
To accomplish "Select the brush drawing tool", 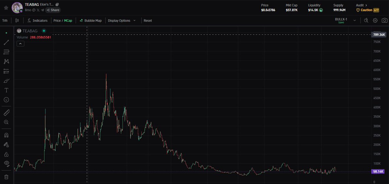I will click(6, 80).
